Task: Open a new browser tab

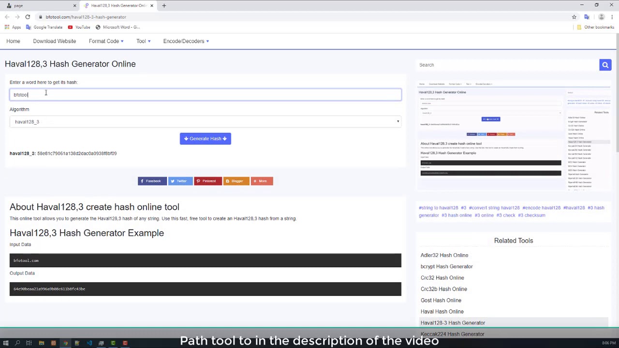Action: pos(164,5)
